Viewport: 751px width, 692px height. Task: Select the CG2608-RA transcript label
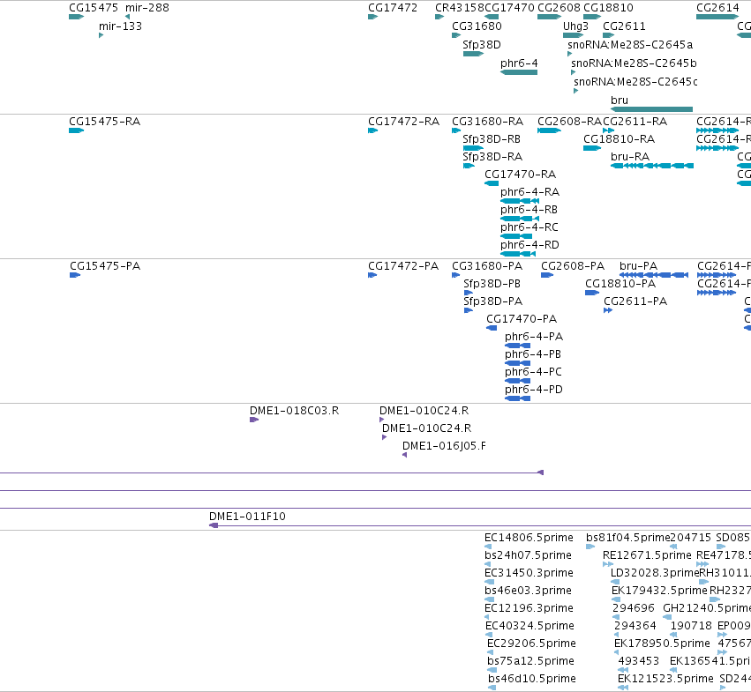click(569, 122)
